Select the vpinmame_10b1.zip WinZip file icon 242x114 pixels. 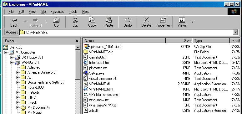tap(86, 46)
